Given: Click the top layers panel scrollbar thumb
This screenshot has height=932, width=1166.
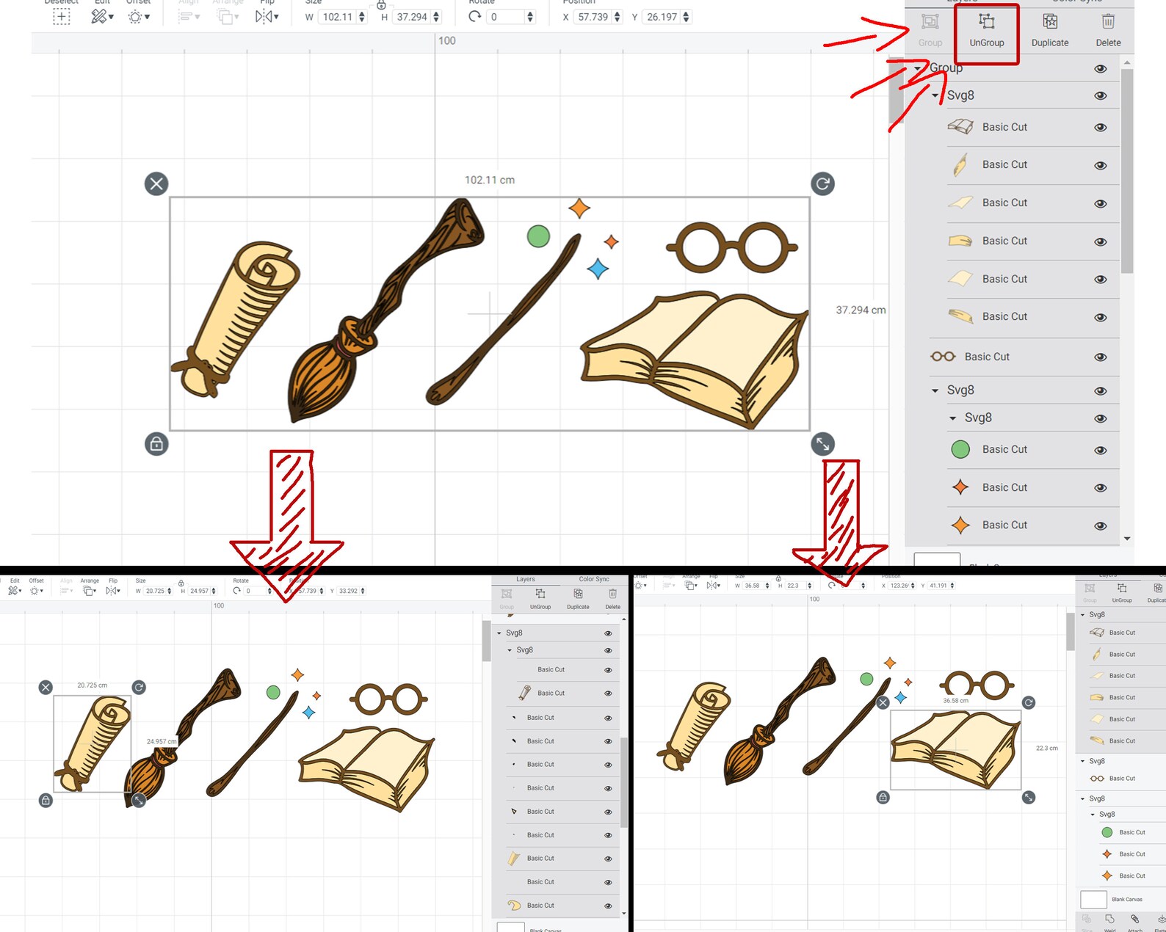Looking at the screenshot, I should (1127, 171).
